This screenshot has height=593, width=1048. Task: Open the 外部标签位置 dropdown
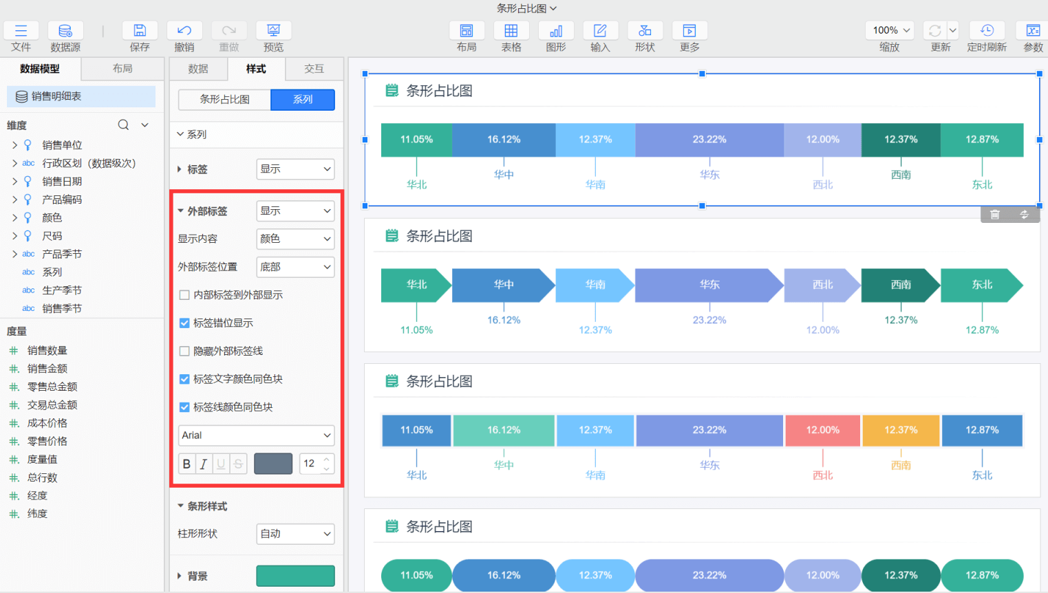point(295,267)
